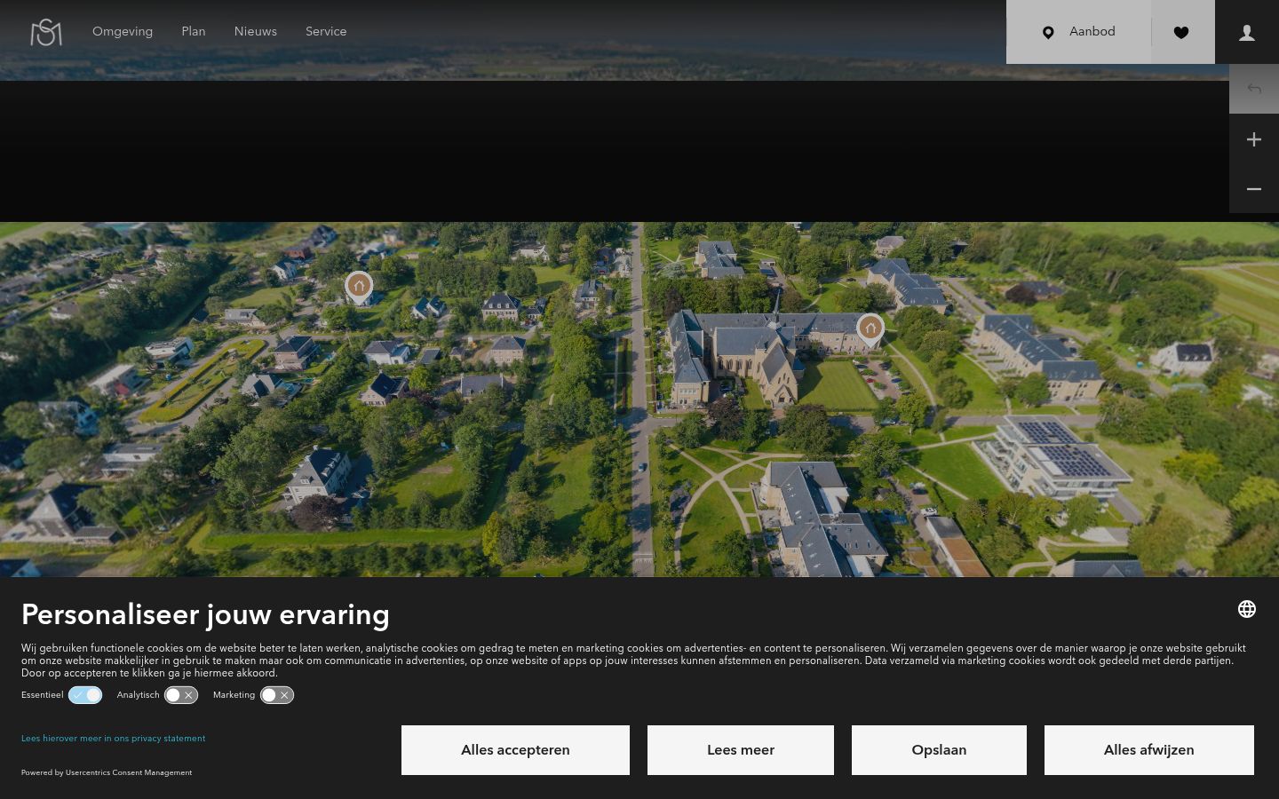1279x799 pixels.
Task: Click the Lees meer button
Action: 741,750
